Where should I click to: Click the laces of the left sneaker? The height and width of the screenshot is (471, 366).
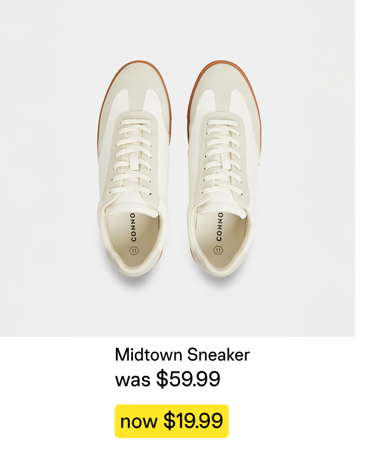click(x=134, y=153)
